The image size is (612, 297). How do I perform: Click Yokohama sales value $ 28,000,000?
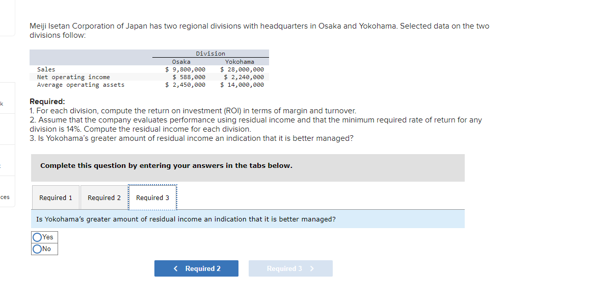click(242, 69)
